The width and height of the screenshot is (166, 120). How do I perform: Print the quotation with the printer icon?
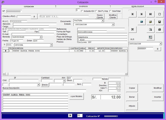(159, 29)
